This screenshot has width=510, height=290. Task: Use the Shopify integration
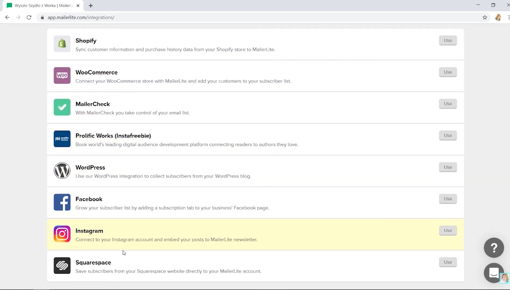[448, 40]
